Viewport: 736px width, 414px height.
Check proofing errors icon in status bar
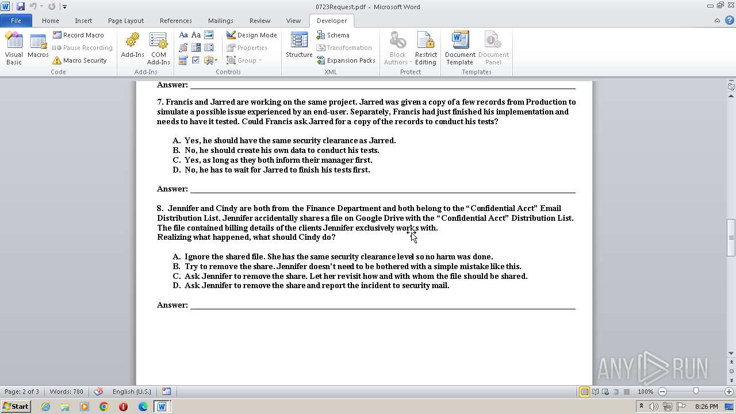point(98,392)
